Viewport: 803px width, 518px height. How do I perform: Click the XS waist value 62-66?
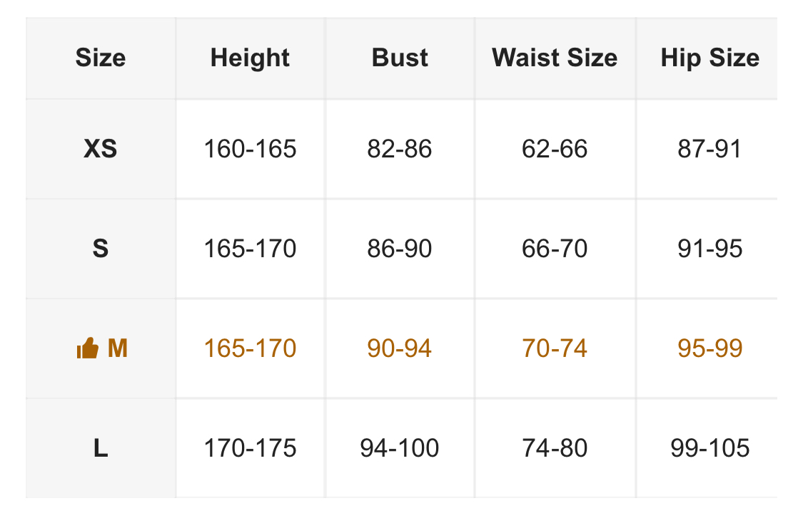(x=555, y=149)
